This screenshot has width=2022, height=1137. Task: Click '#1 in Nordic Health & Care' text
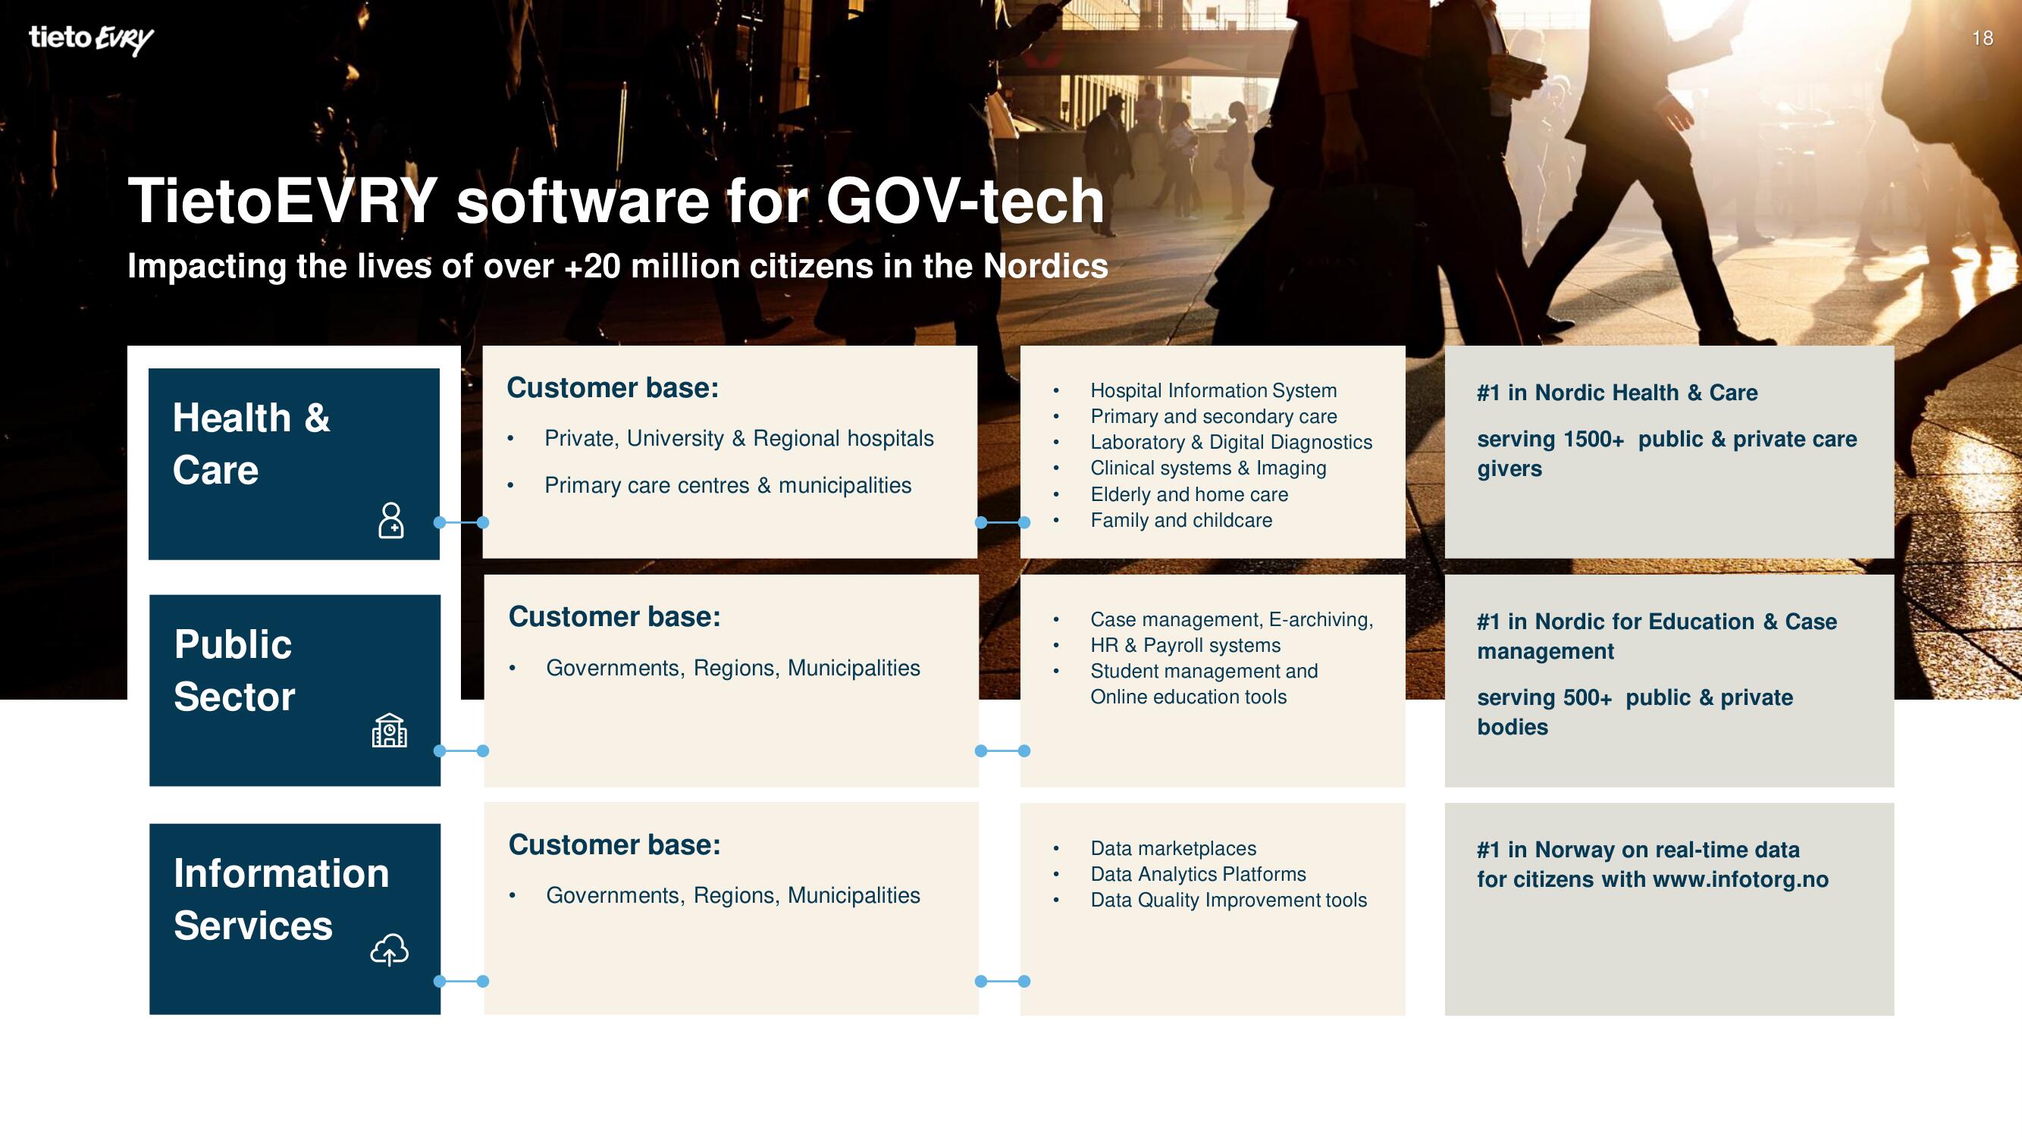[x=1617, y=393]
